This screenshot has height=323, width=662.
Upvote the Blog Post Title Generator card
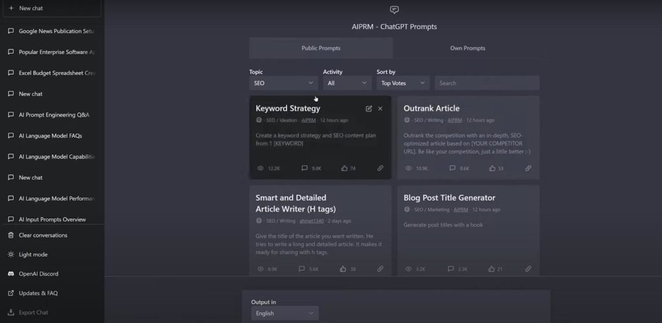(x=491, y=269)
